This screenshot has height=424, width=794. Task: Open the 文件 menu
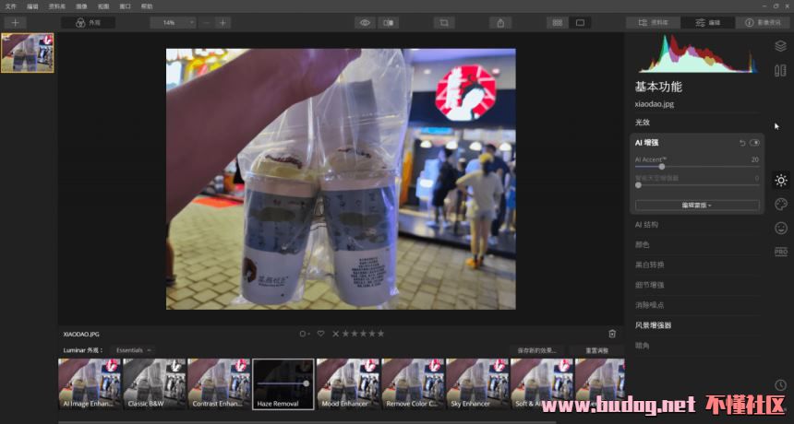click(x=11, y=6)
